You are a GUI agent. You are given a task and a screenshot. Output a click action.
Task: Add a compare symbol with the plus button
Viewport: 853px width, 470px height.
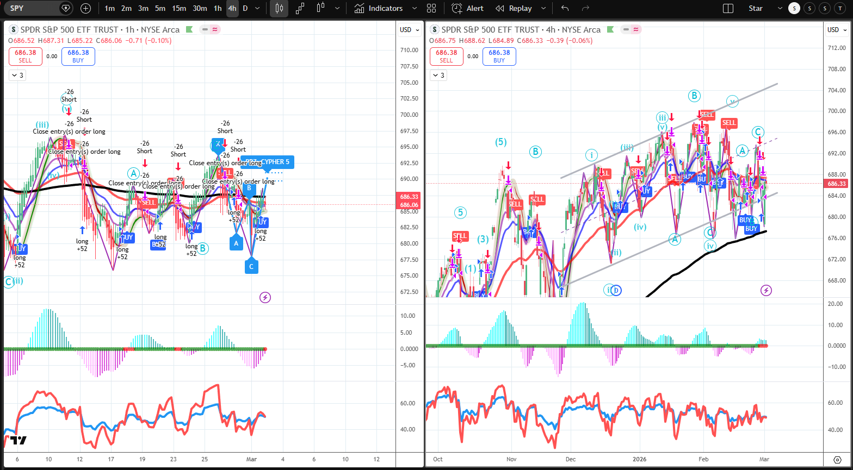point(86,8)
